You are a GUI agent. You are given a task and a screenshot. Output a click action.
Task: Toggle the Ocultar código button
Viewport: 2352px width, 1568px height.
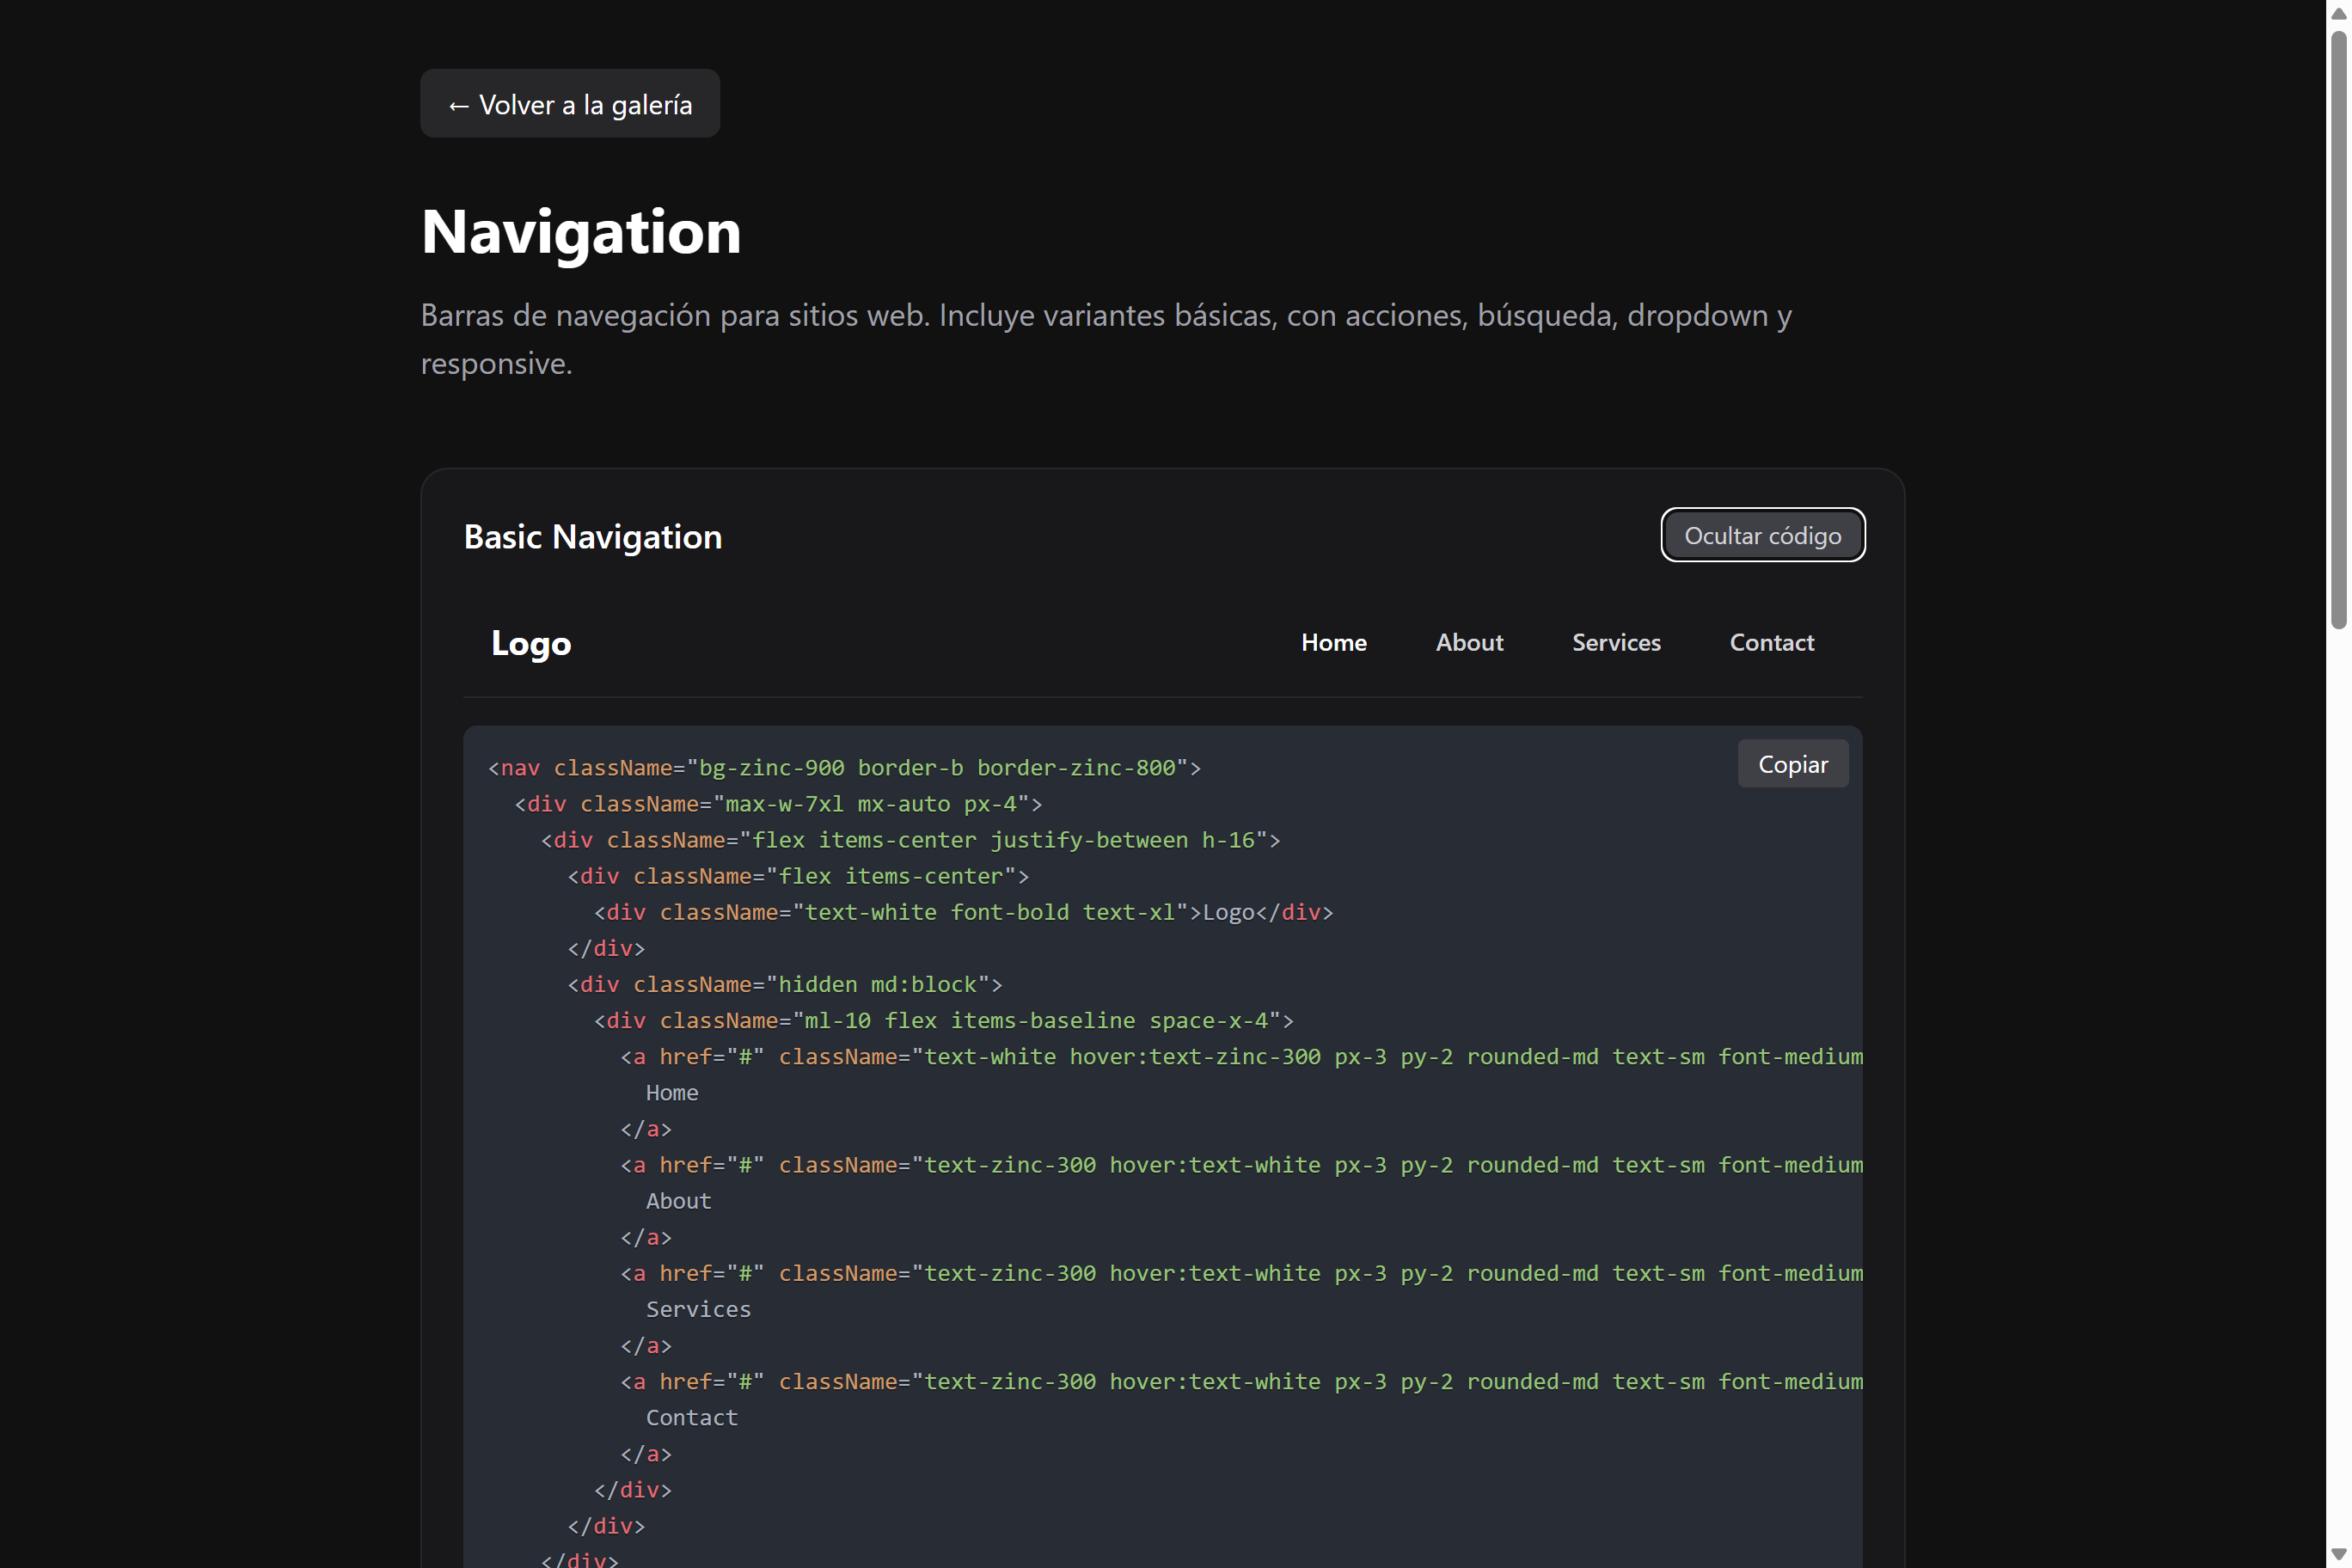point(1762,535)
